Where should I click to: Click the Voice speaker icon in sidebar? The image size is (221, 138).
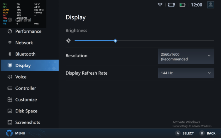[10, 77]
